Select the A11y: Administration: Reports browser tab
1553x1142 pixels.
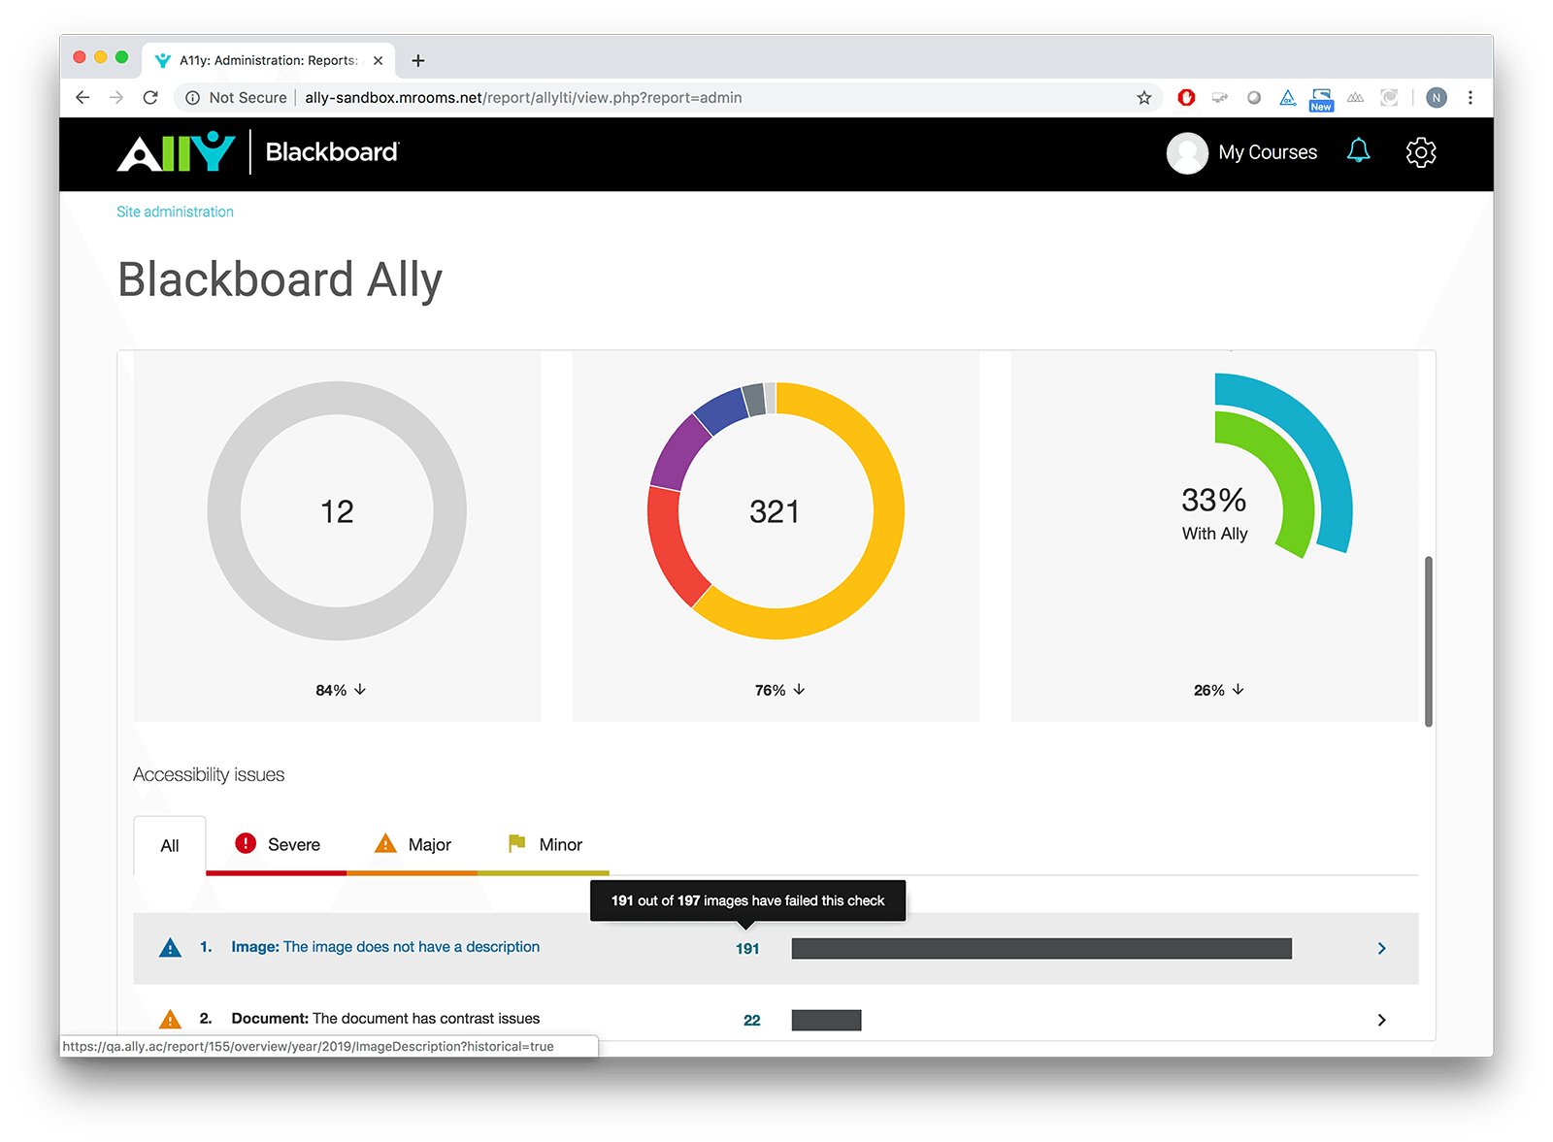[269, 60]
